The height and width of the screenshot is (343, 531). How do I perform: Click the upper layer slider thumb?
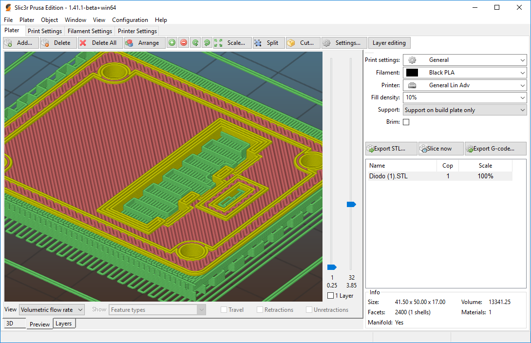point(352,204)
